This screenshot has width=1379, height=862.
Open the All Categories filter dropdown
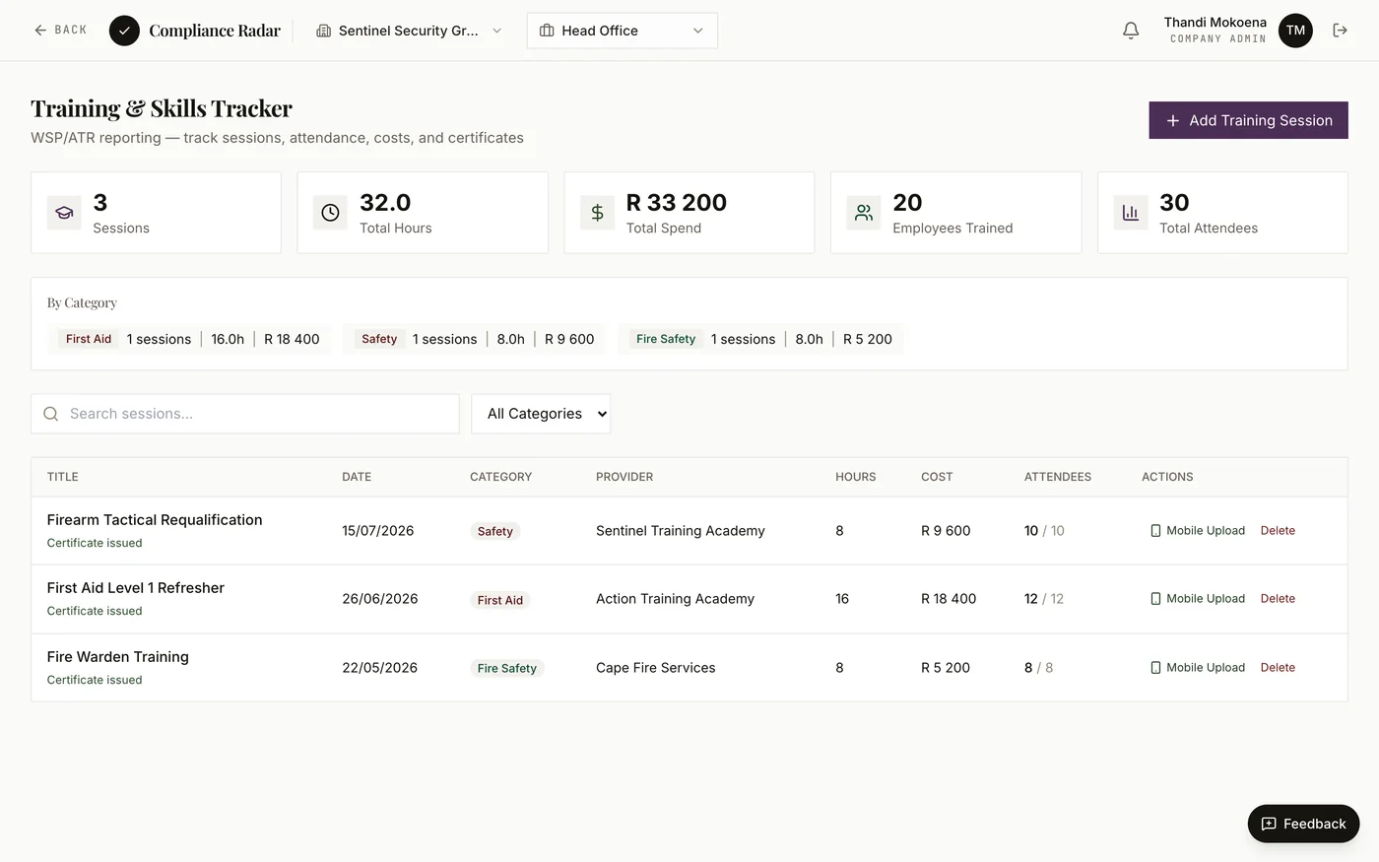[x=541, y=414]
